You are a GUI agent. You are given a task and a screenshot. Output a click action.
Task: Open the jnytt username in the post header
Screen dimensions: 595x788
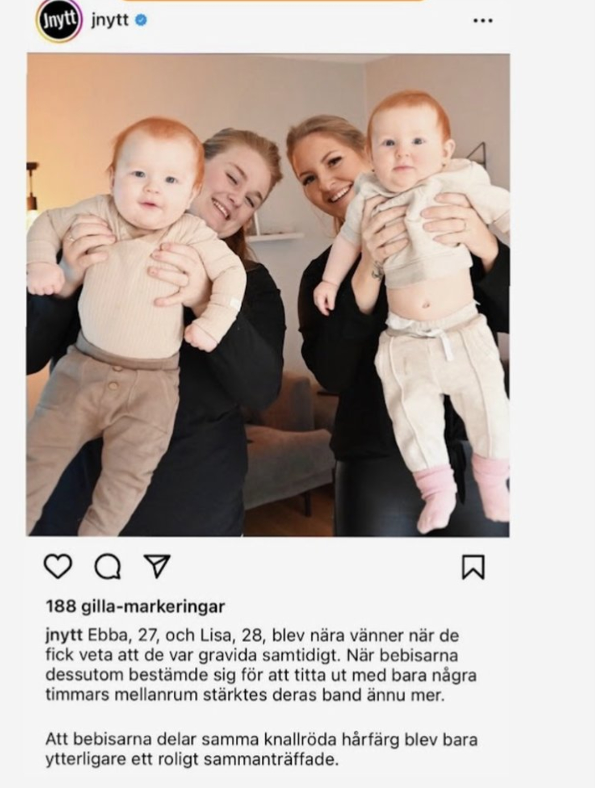click(110, 21)
